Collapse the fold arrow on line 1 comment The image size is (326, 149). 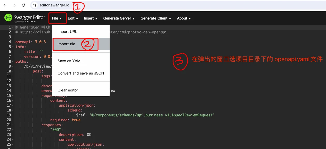click(12, 27)
